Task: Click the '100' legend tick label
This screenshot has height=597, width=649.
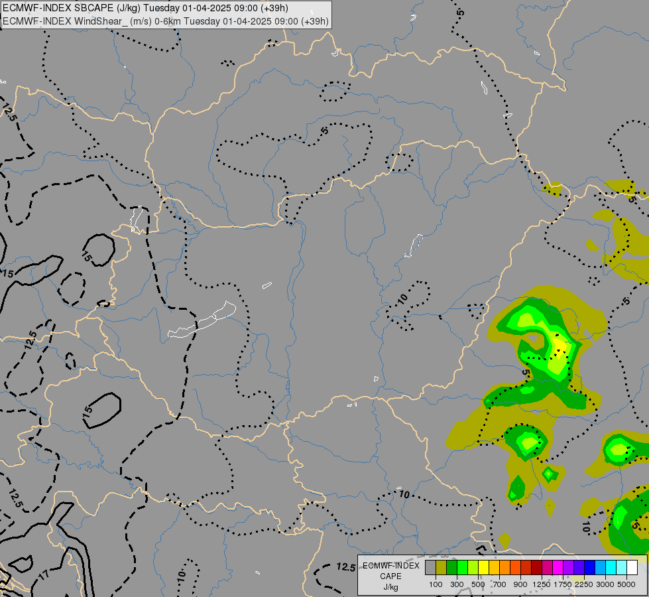Action: pyautogui.click(x=436, y=584)
